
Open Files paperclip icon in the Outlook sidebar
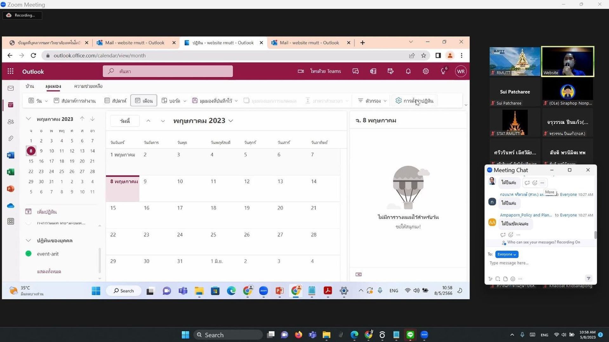tap(10, 139)
